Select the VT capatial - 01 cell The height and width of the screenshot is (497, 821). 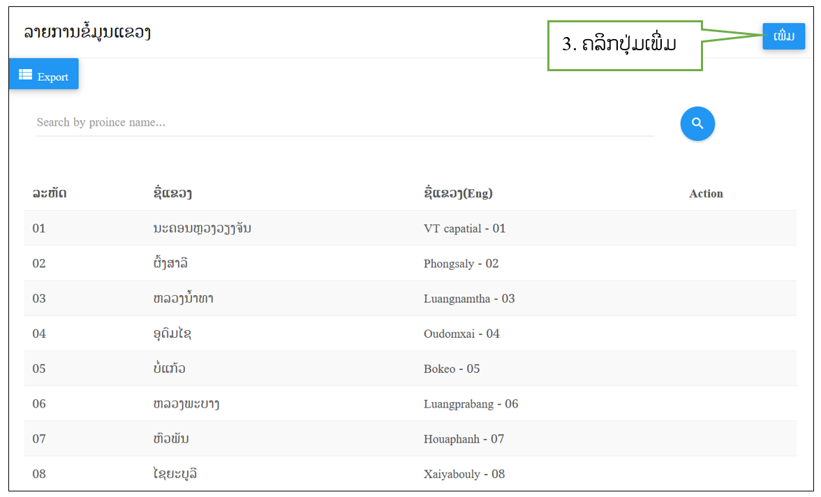coord(464,228)
